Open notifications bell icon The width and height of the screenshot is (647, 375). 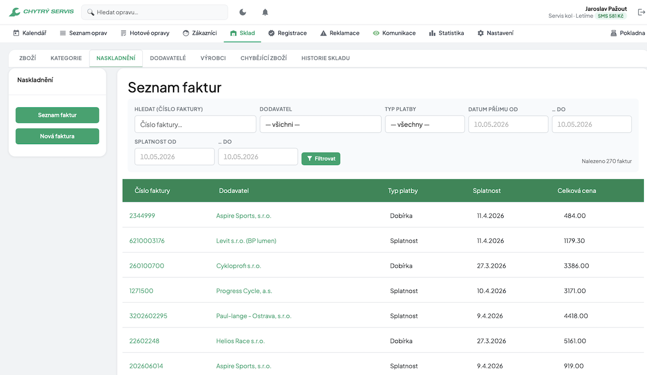[265, 12]
